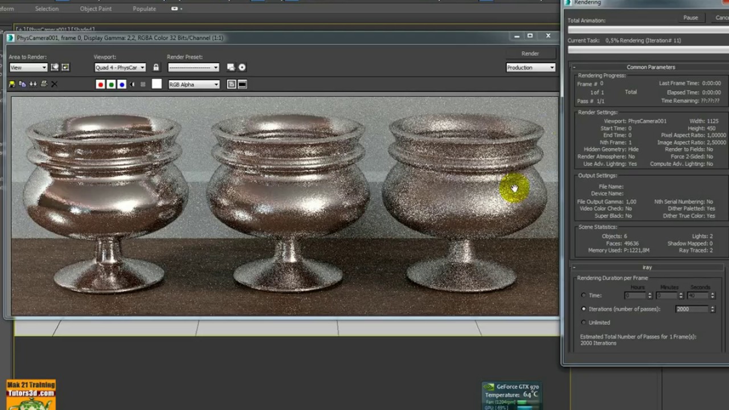729x410 pixels.
Task: Click the GeForce GTX 970 GPU widget
Action: pyautogui.click(x=512, y=397)
